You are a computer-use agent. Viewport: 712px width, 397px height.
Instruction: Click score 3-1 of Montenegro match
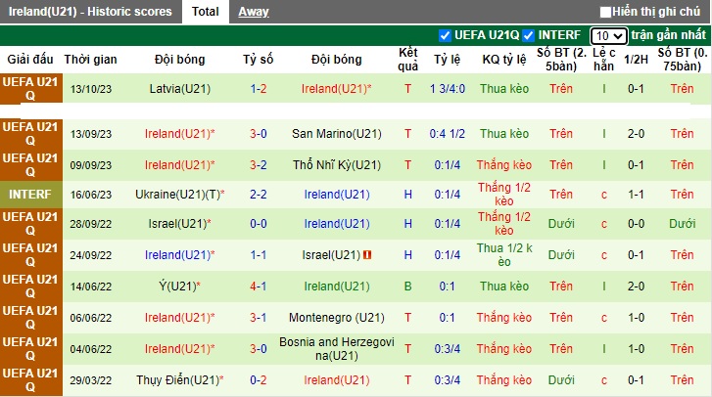tap(259, 318)
